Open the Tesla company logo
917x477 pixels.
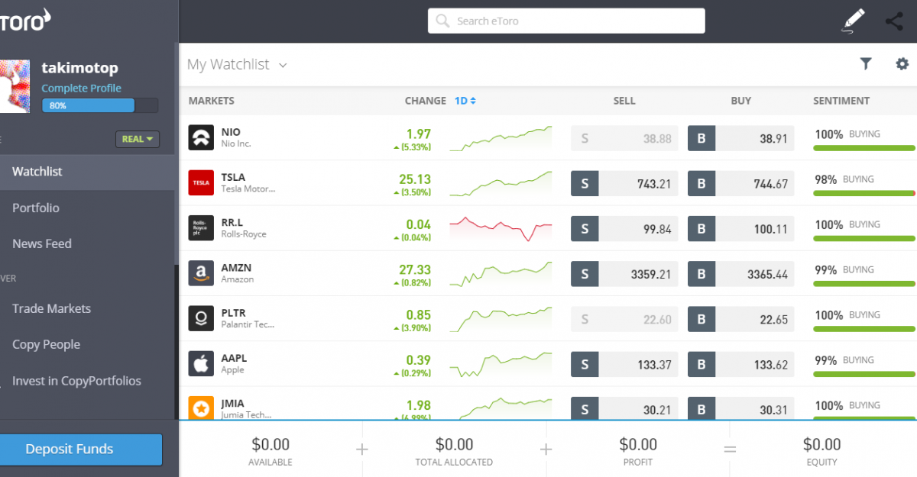[201, 182]
